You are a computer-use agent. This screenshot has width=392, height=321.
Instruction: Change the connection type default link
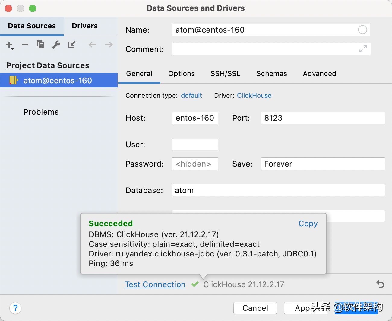[x=191, y=96]
